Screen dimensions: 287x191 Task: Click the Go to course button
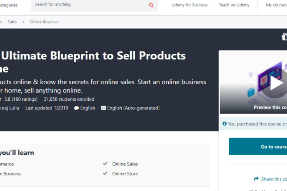(x=258, y=146)
